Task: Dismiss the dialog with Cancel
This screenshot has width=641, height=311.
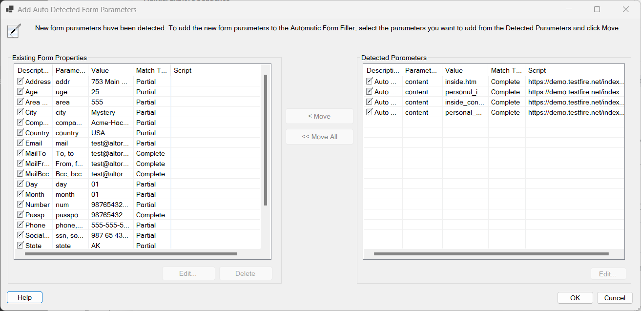Action: (x=615, y=297)
